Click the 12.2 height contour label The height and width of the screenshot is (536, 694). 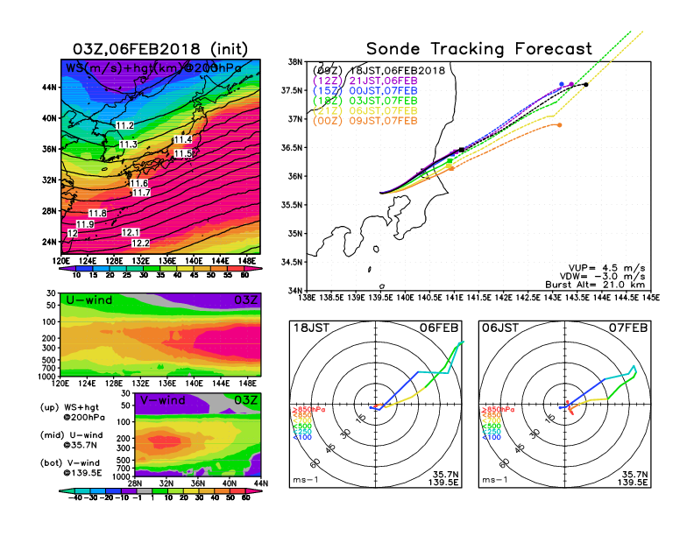pos(140,243)
